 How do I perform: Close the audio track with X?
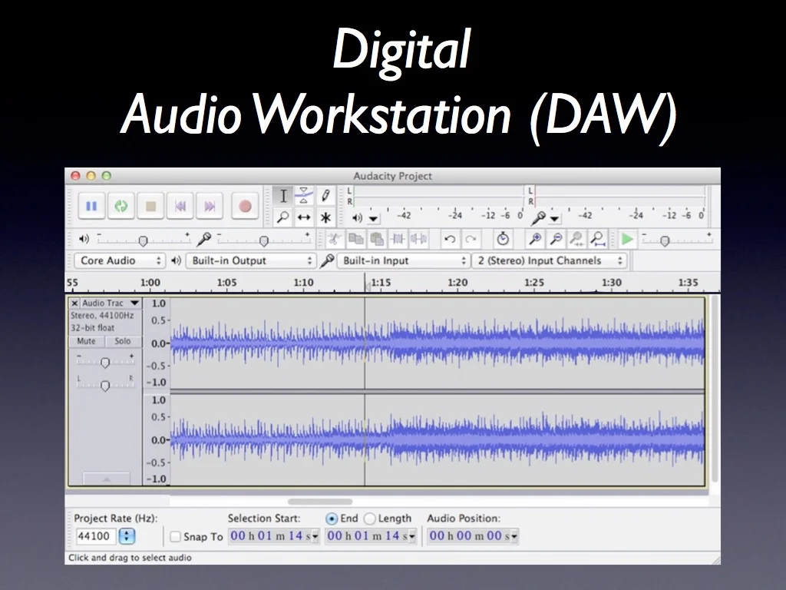point(74,303)
